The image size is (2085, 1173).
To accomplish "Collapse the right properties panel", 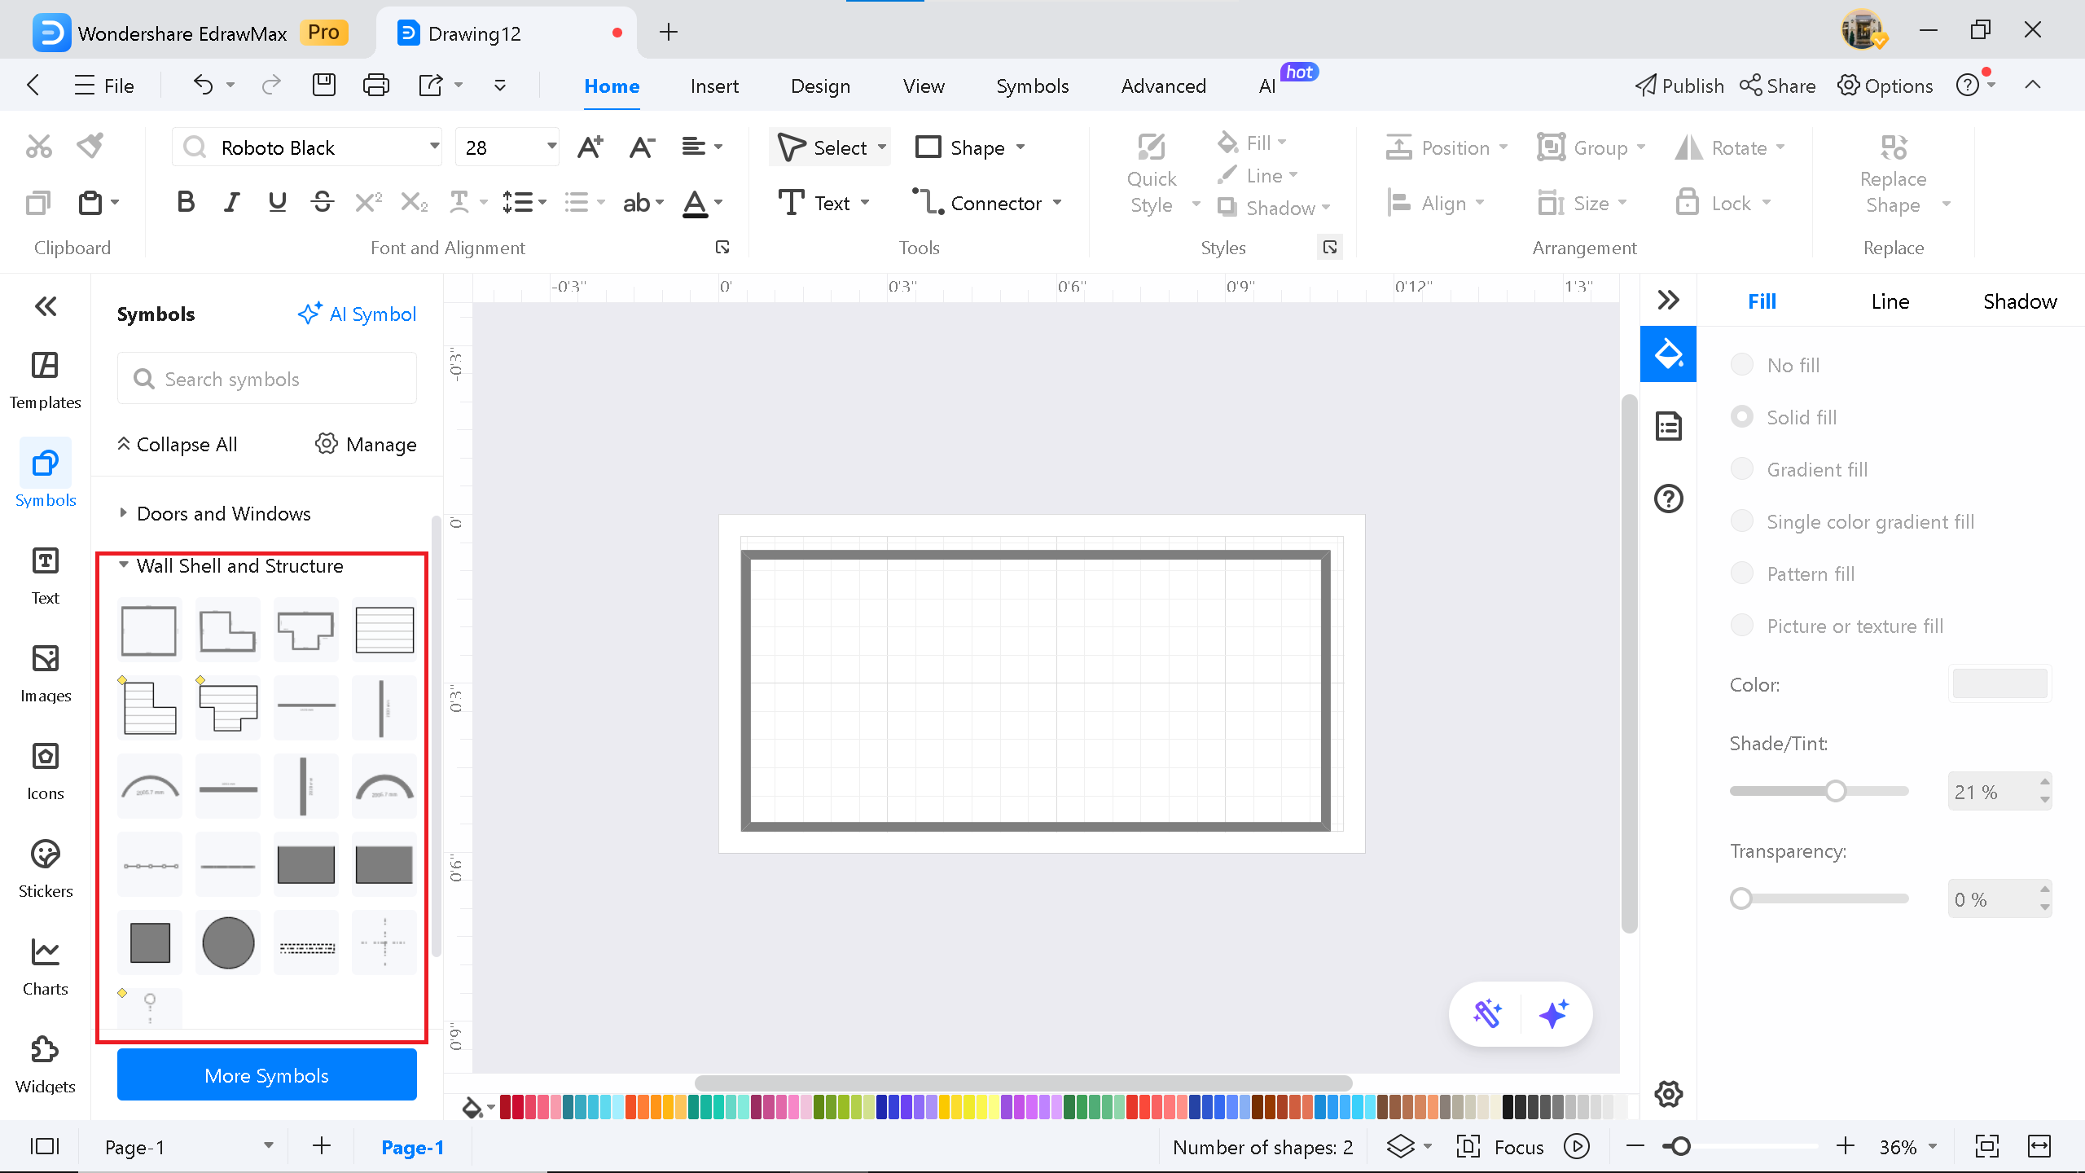I will click(x=1668, y=301).
